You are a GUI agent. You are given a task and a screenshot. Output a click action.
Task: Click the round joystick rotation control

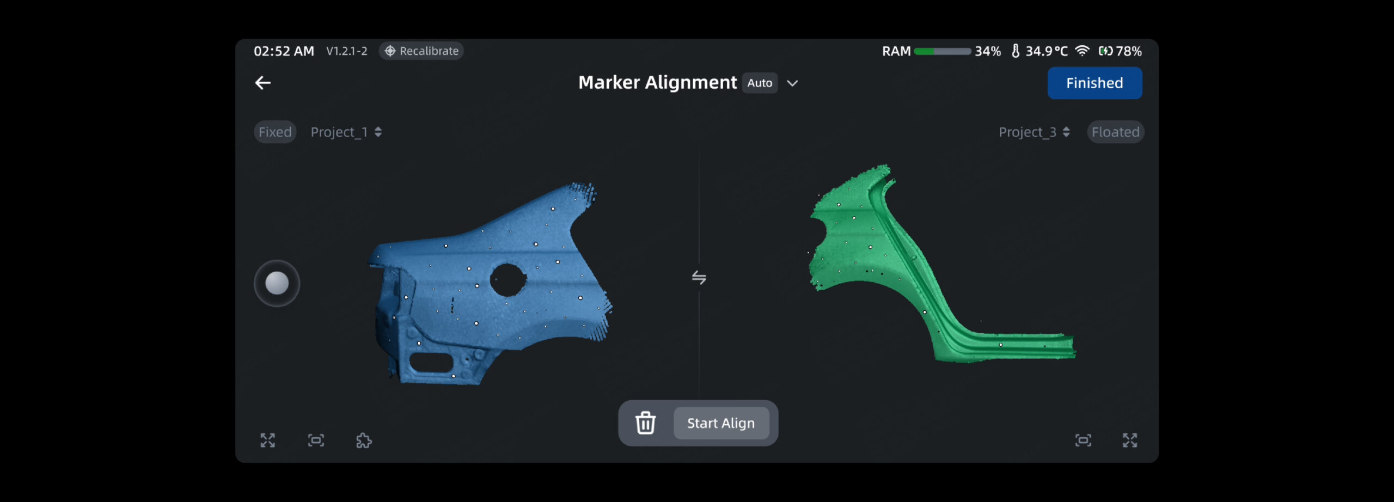pyautogui.click(x=277, y=284)
